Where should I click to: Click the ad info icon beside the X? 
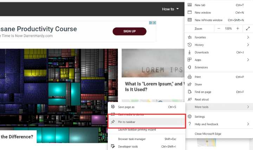click(x=151, y=23)
